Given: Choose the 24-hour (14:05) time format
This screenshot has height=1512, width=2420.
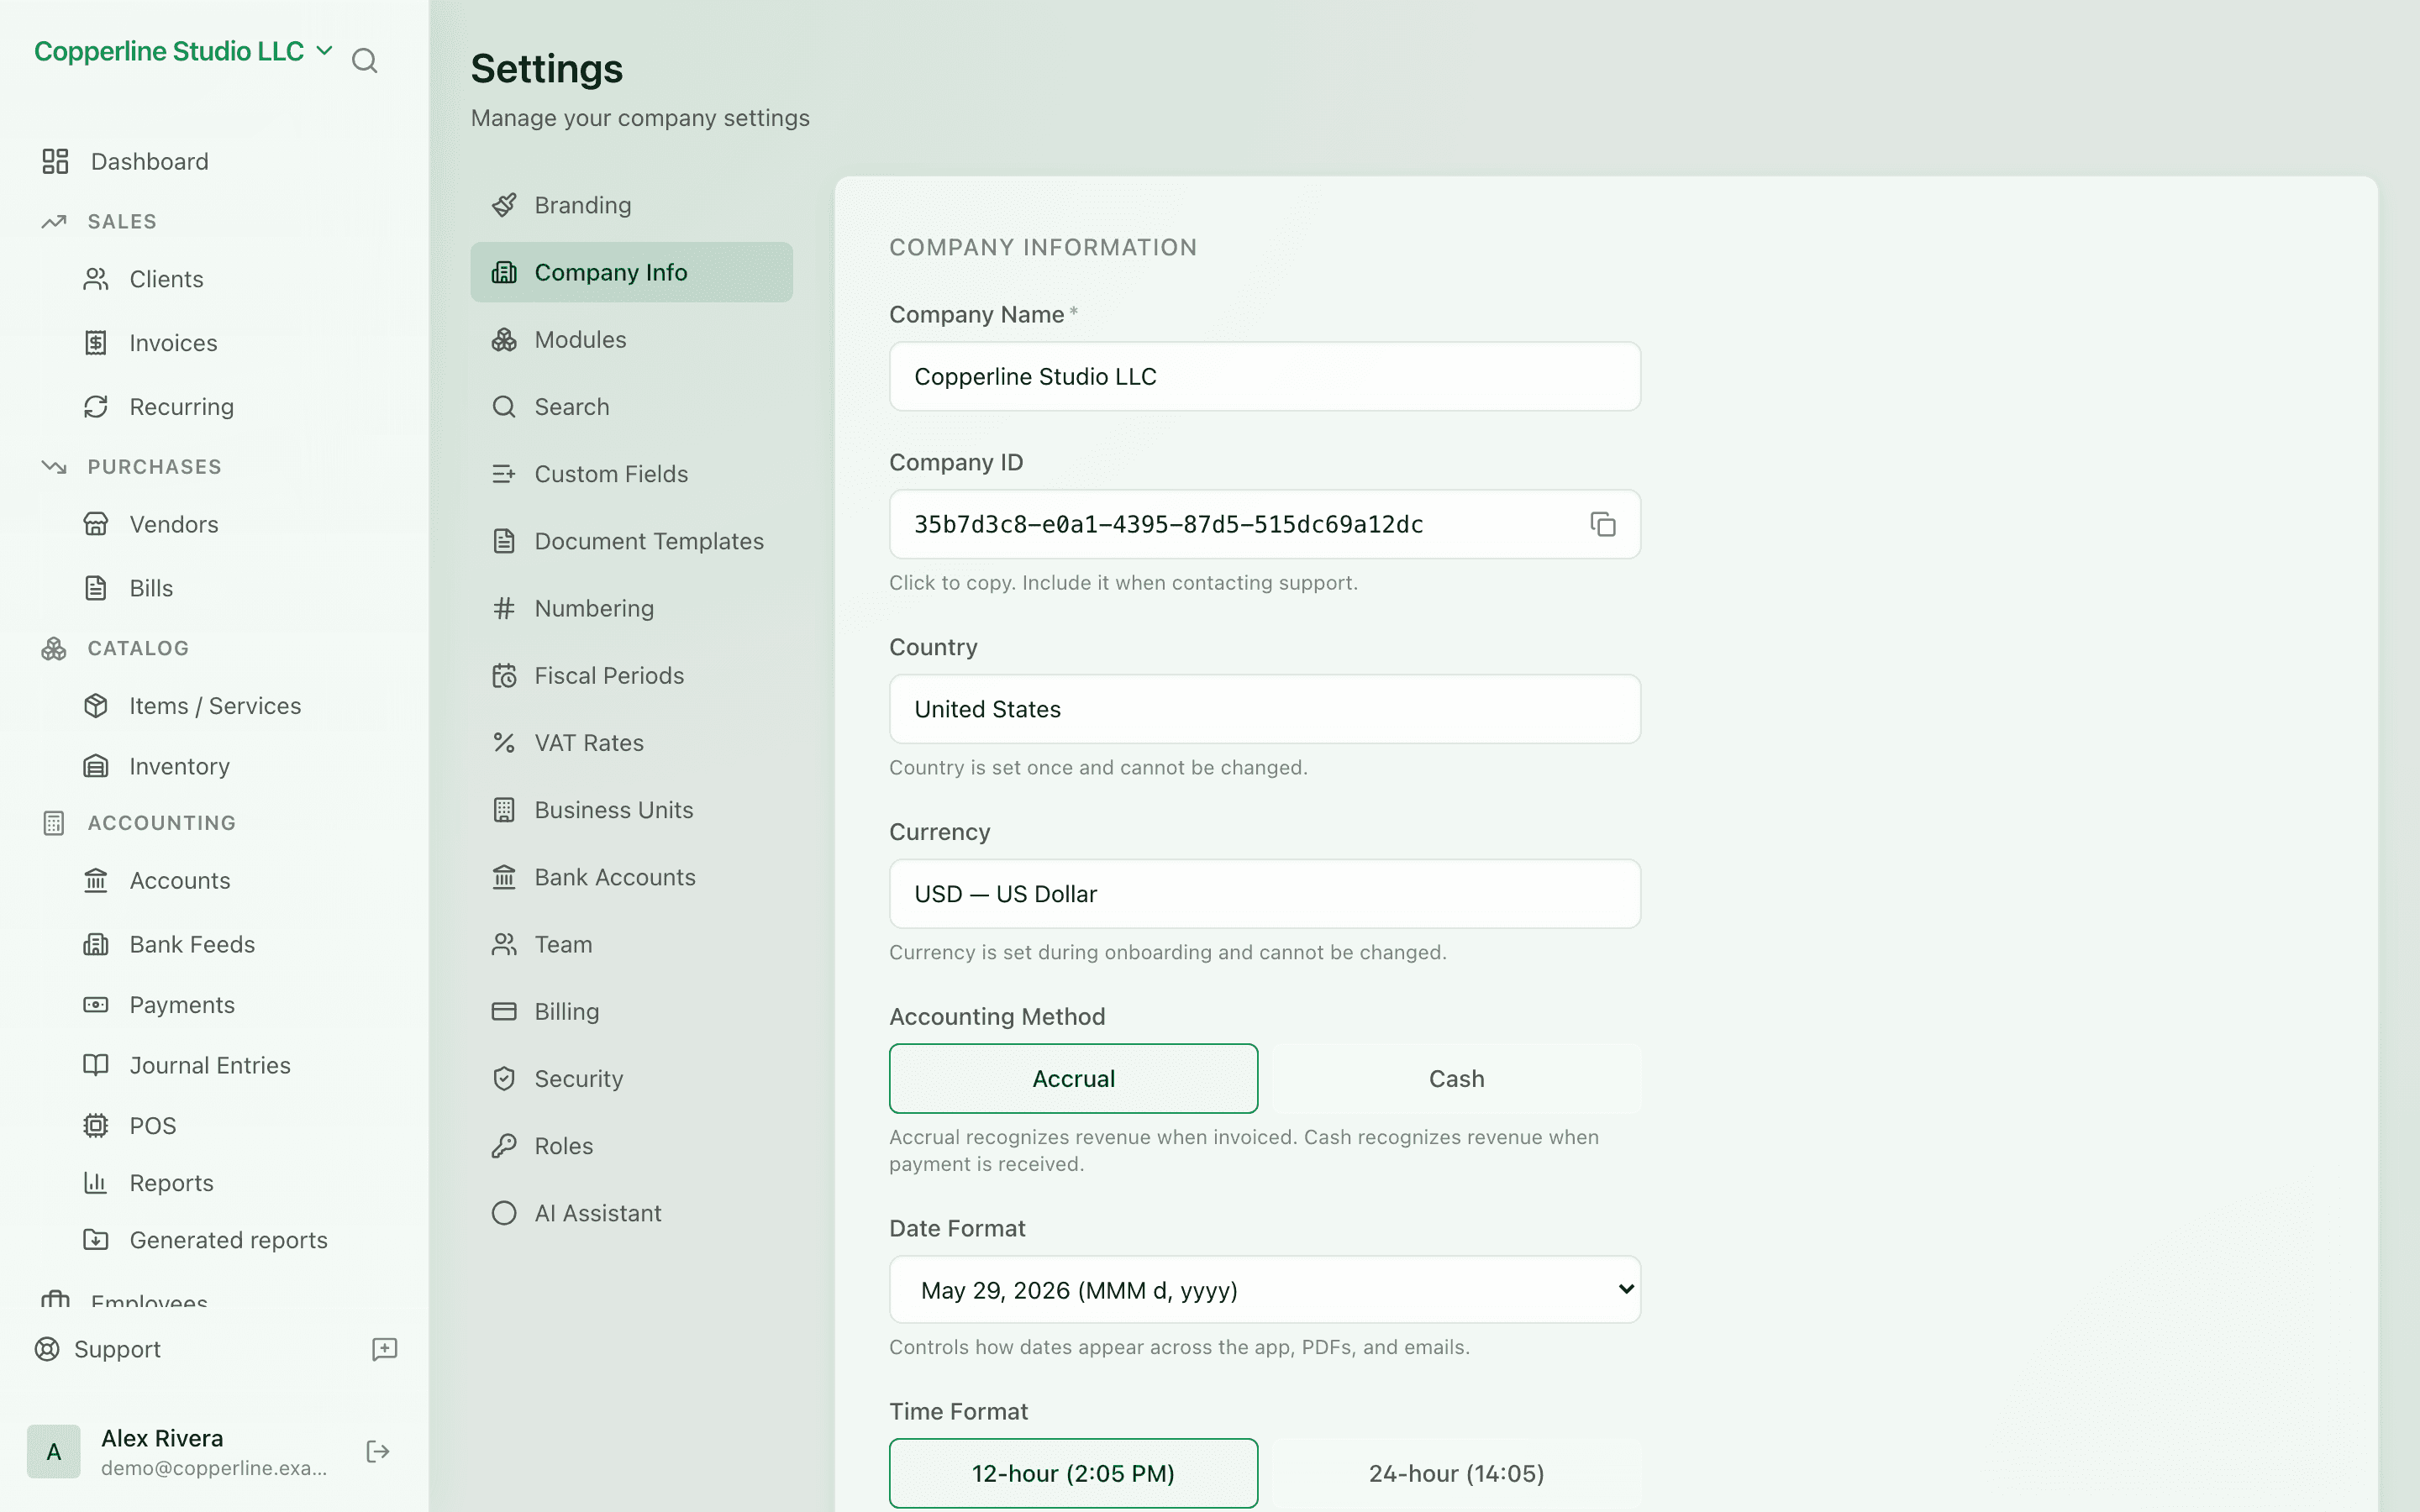Looking at the screenshot, I should pyautogui.click(x=1456, y=1473).
